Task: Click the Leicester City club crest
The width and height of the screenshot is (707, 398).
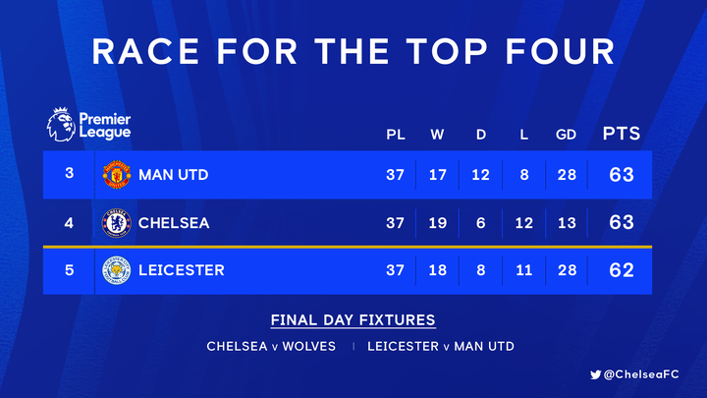Action: (x=116, y=270)
